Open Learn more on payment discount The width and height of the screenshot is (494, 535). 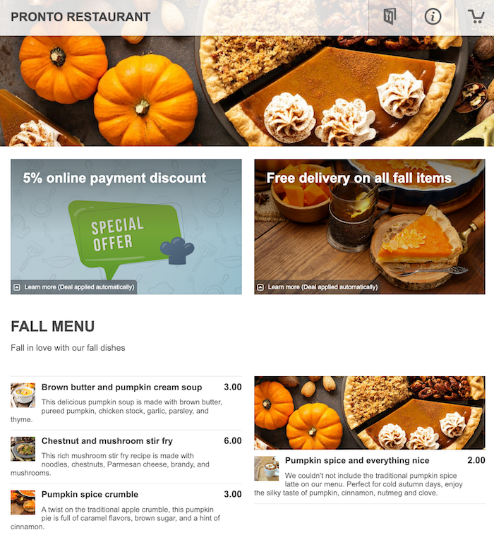79,287
